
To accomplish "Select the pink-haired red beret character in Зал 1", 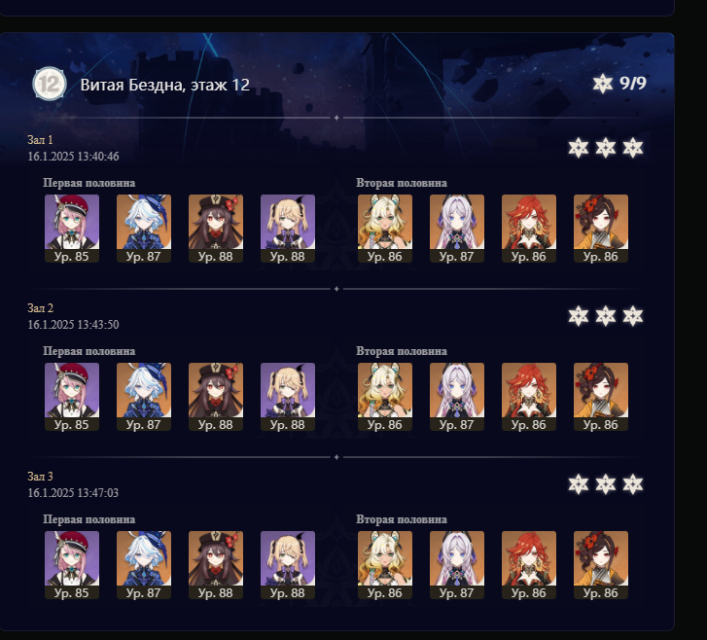I will [72, 229].
